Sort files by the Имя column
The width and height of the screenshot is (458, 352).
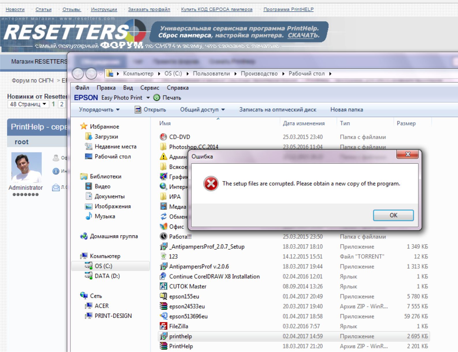click(165, 123)
